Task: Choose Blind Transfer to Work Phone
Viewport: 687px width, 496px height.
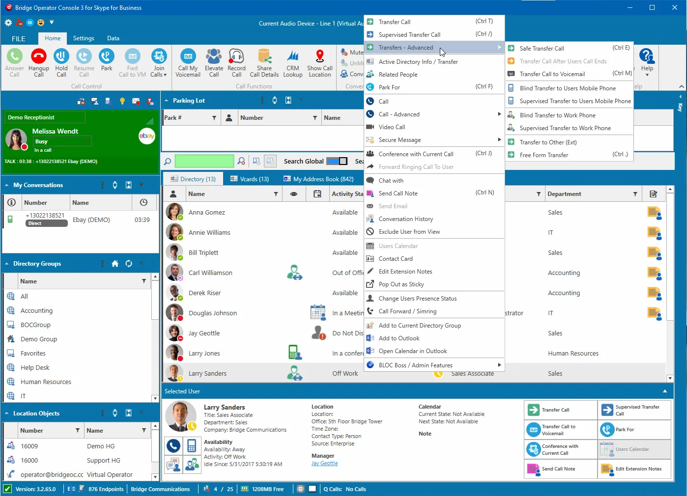Action: (557, 115)
